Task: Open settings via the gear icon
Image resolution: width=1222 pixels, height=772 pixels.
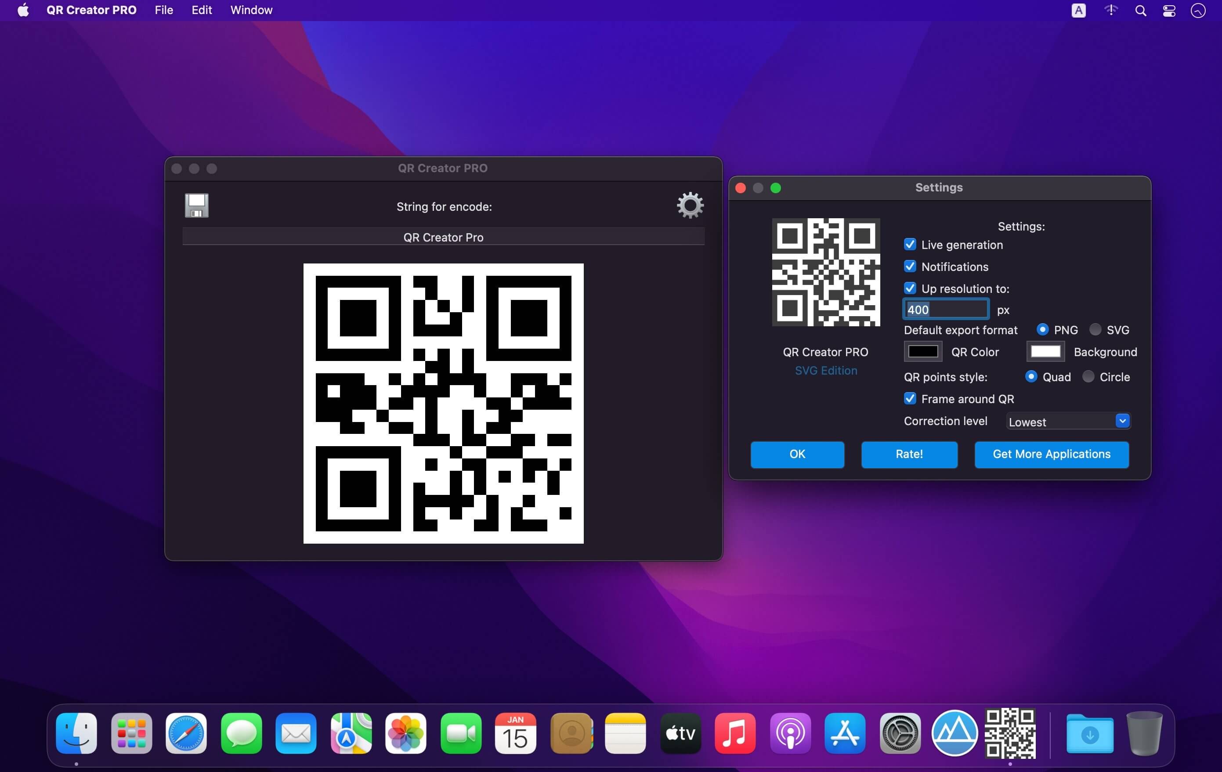Action: coord(690,205)
